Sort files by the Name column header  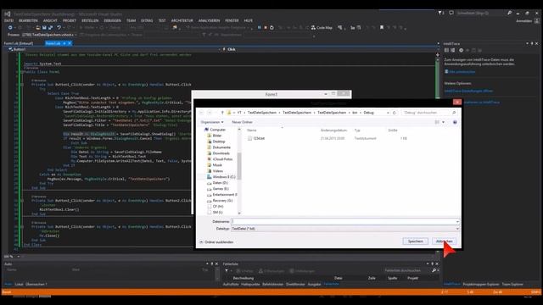[x=252, y=130]
